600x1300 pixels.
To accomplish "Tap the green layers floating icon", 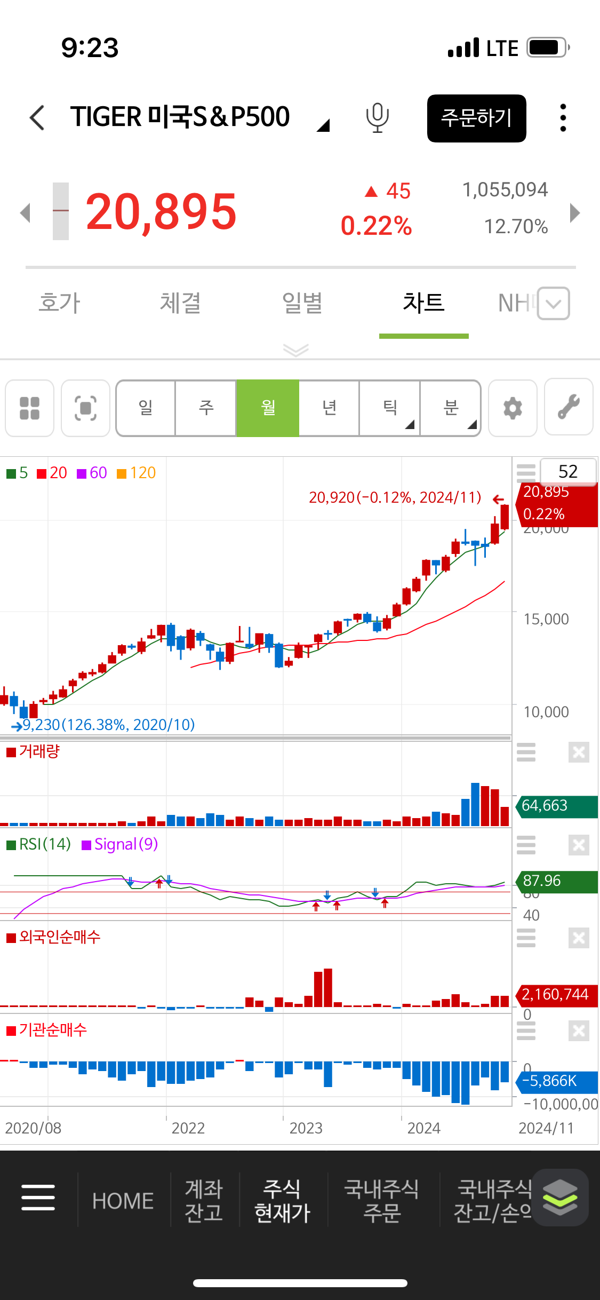I will click(x=560, y=1197).
